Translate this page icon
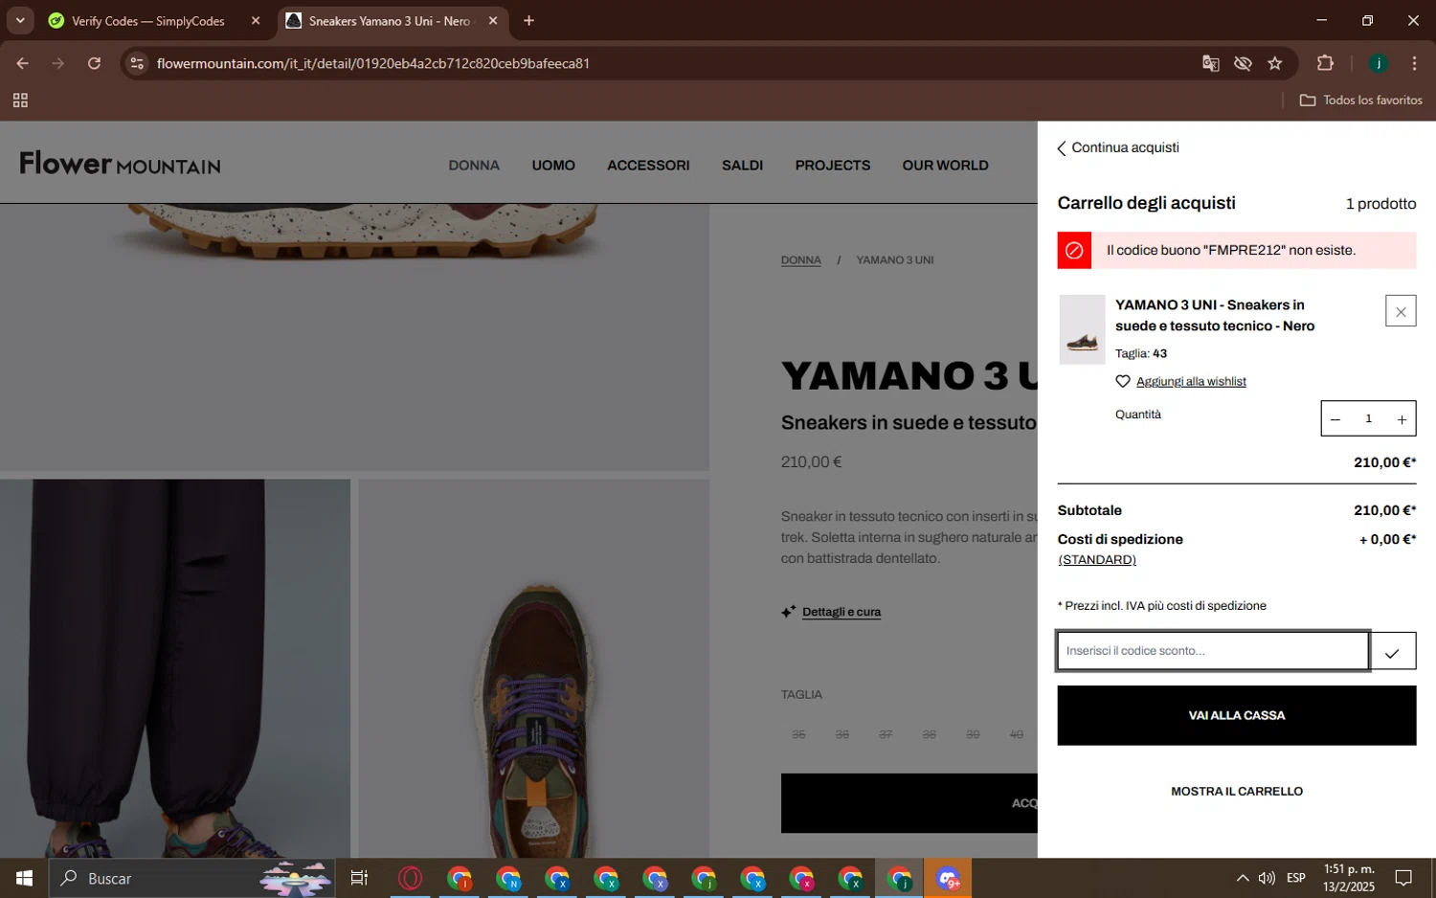This screenshot has height=898, width=1436. pyautogui.click(x=1211, y=63)
